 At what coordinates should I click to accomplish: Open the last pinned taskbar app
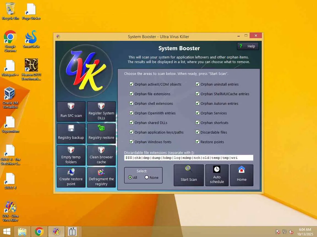click(x=72, y=232)
